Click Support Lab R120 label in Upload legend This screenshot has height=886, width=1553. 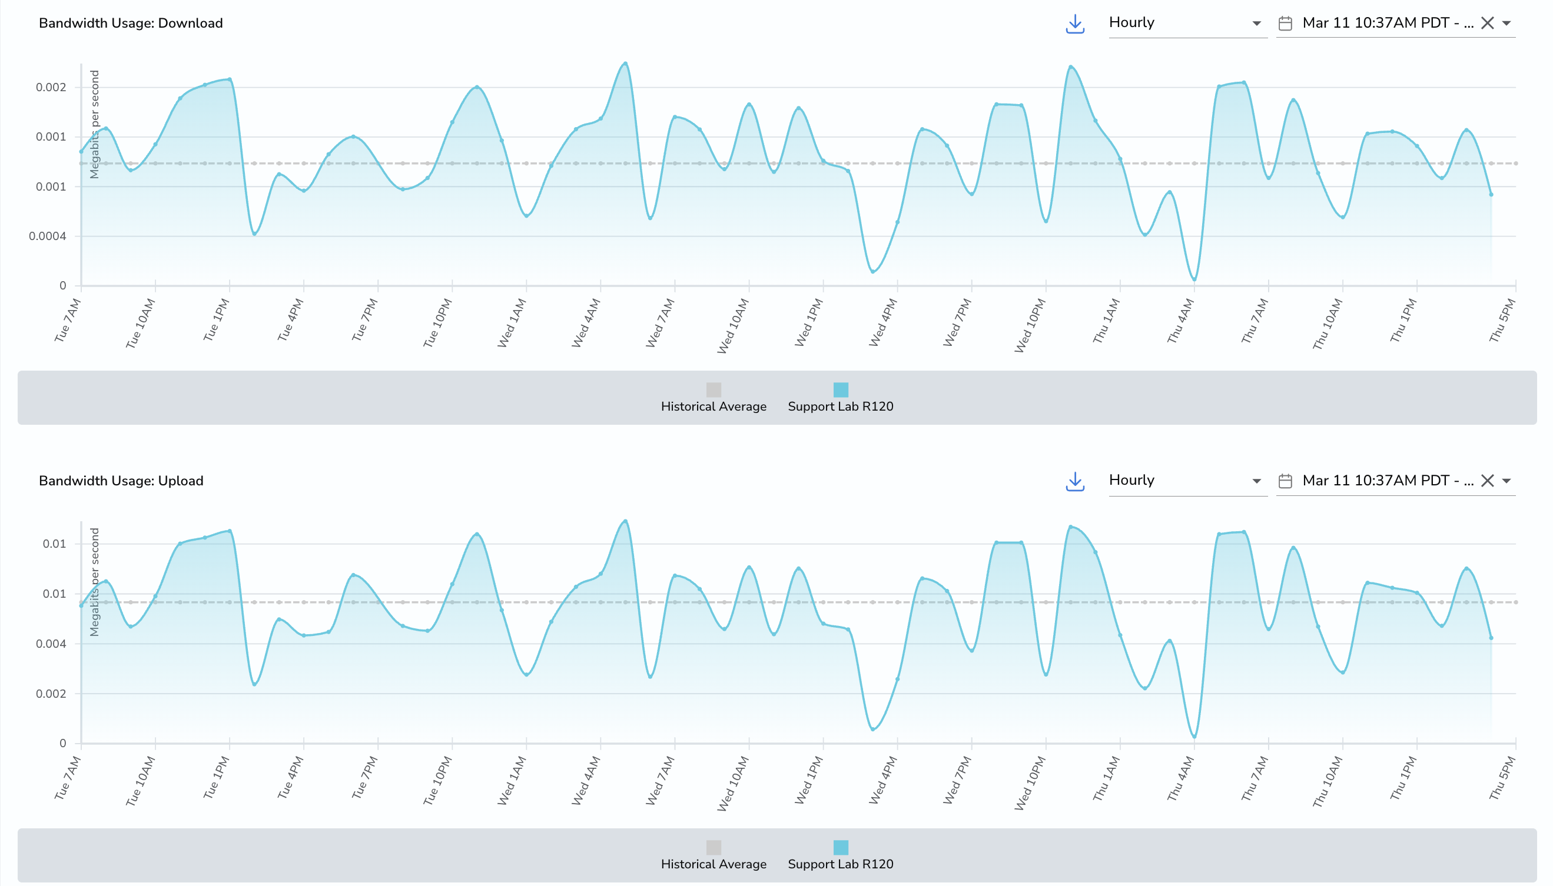[x=840, y=864]
